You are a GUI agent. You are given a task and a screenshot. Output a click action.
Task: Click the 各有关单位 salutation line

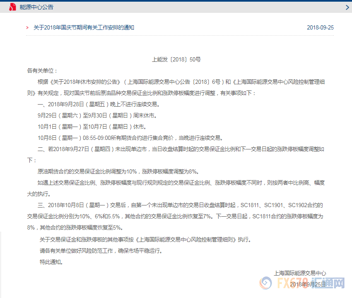[x=43, y=71]
